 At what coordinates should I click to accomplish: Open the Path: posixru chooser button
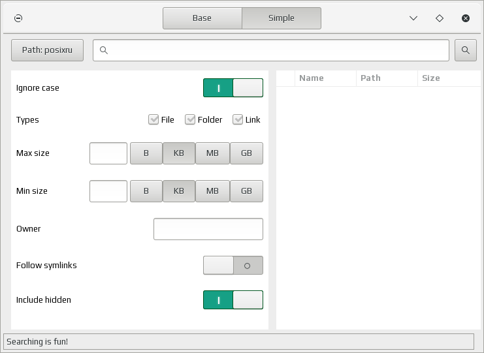pyautogui.click(x=47, y=50)
